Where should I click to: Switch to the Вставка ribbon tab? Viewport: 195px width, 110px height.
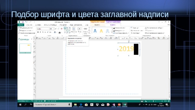[38, 25]
